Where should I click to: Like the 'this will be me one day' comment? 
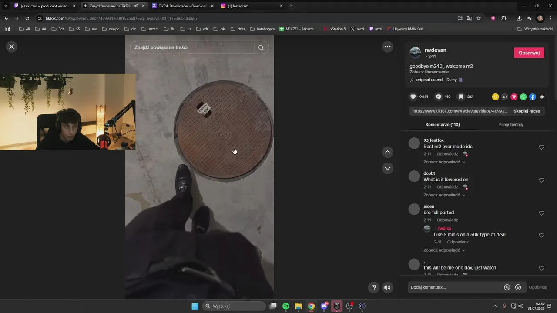541,268
